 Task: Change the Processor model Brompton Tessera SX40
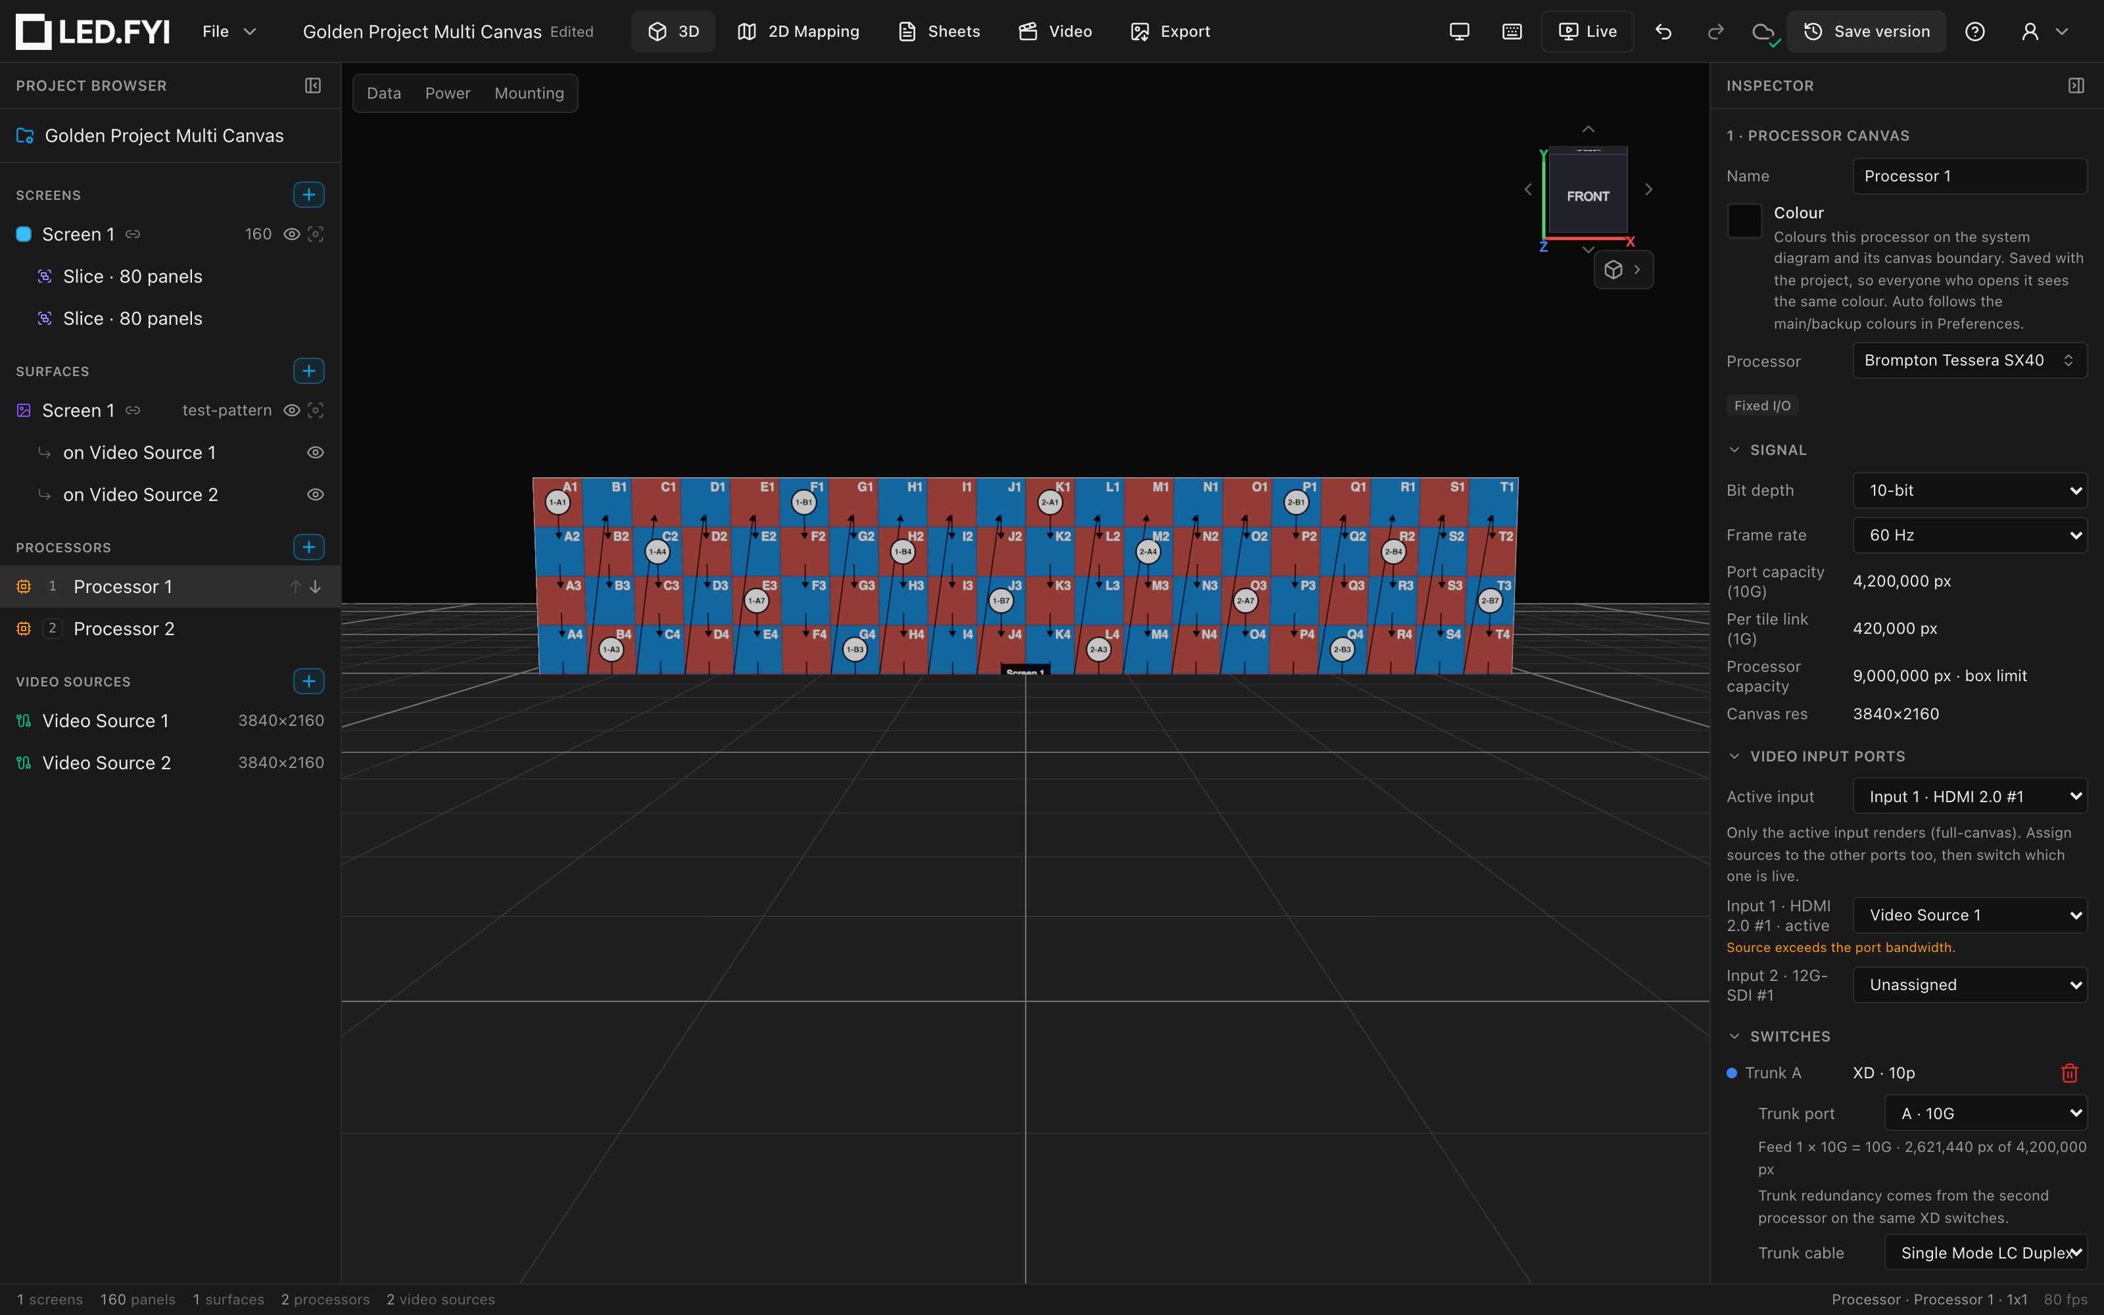pyautogui.click(x=1969, y=360)
